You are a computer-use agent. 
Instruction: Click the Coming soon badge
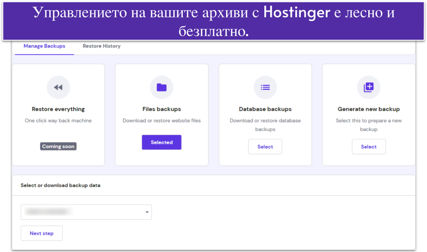[x=58, y=147]
